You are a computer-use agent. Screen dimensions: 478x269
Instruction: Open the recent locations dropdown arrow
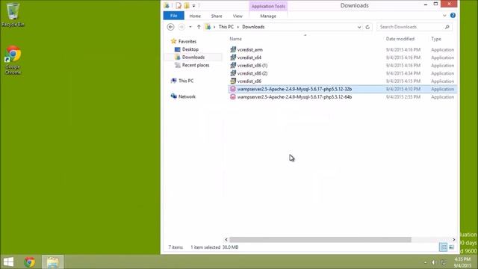pyautogui.click(x=190, y=27)
